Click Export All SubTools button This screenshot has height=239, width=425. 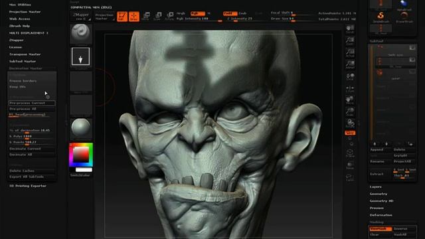click(32, 177)
